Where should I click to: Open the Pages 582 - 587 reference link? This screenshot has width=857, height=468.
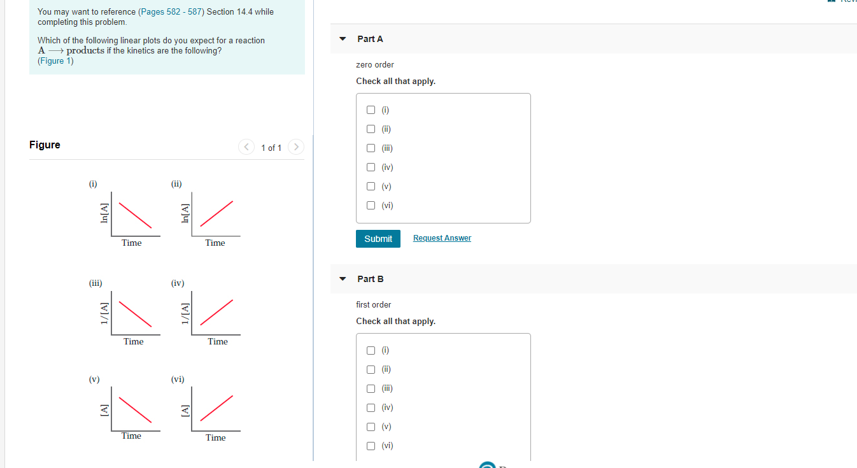tap(169, 11)
